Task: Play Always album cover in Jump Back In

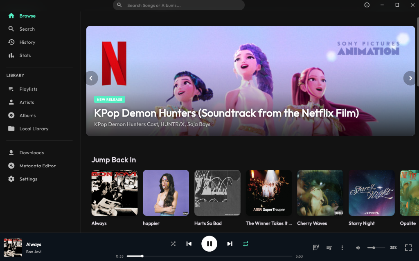Action: [x=115, y=193]
